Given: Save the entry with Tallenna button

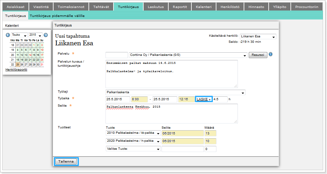Looking at the screenshot, I should 66,161.
